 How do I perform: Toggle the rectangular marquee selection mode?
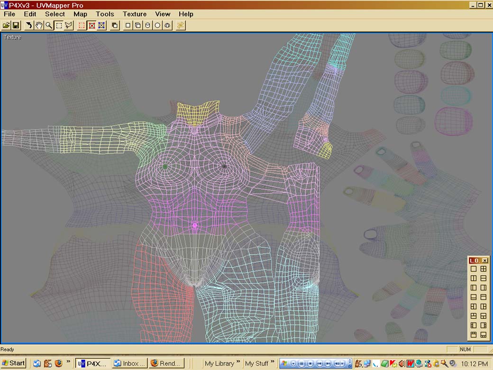pos(59,25)
